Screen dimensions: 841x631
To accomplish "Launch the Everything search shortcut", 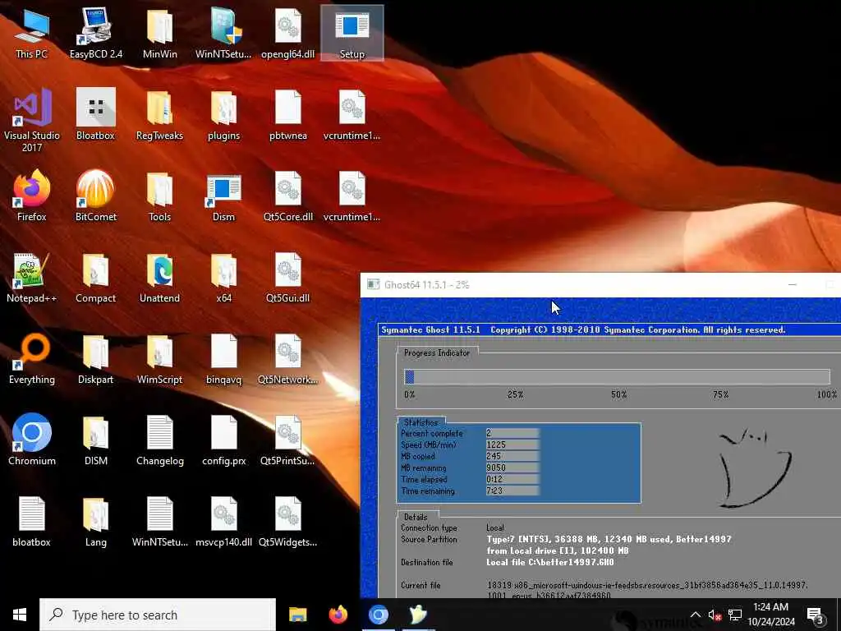I will click(32, 359).
